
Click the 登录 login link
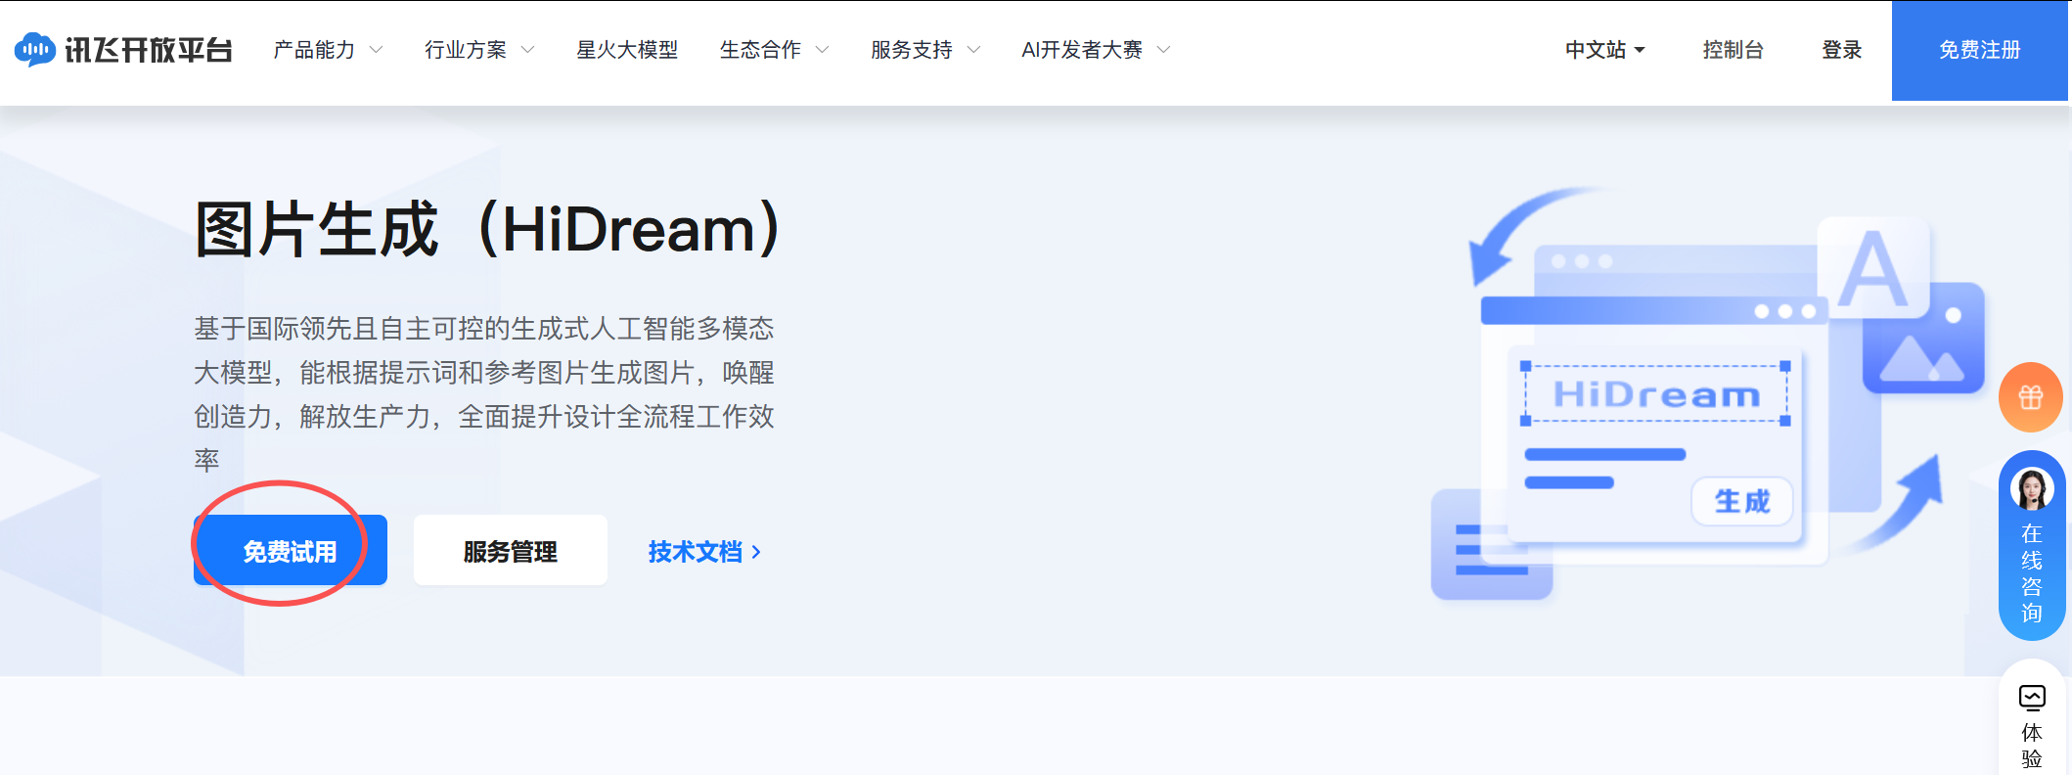coord(1841,50)
